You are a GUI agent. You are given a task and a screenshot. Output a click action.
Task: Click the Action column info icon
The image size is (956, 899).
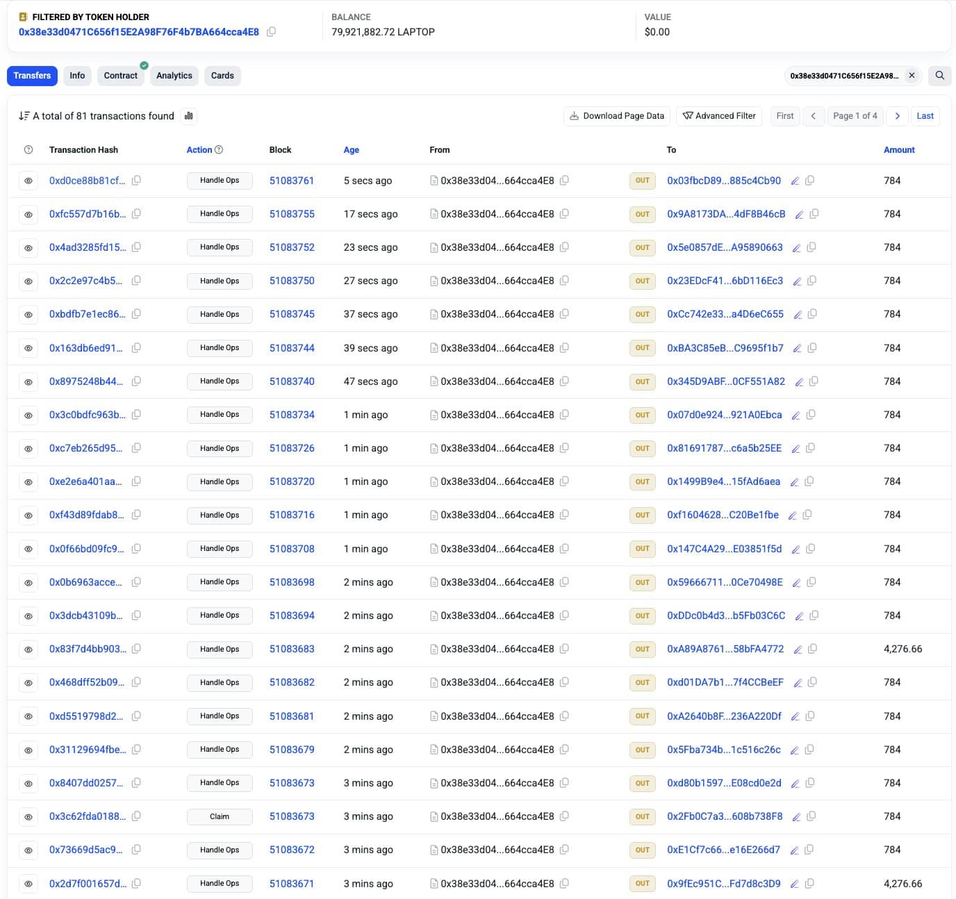219,150
